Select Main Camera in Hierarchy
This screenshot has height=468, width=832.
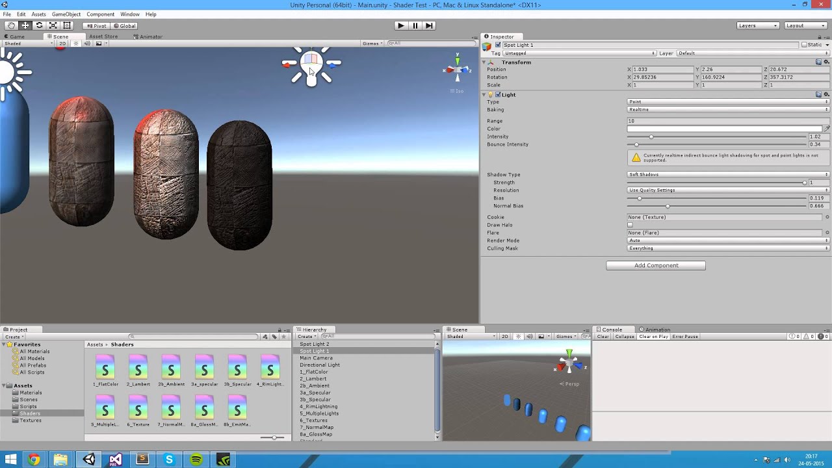point(316,358)
